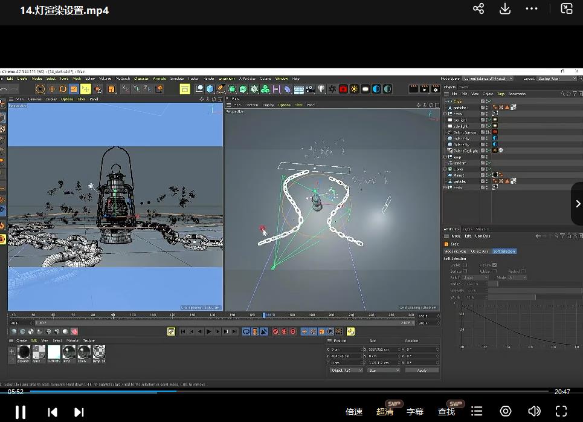Screen dimensions: 583x422
Task: Toggle the Preview checkbox in Soft Selection
Action: [x=494, y=265]
